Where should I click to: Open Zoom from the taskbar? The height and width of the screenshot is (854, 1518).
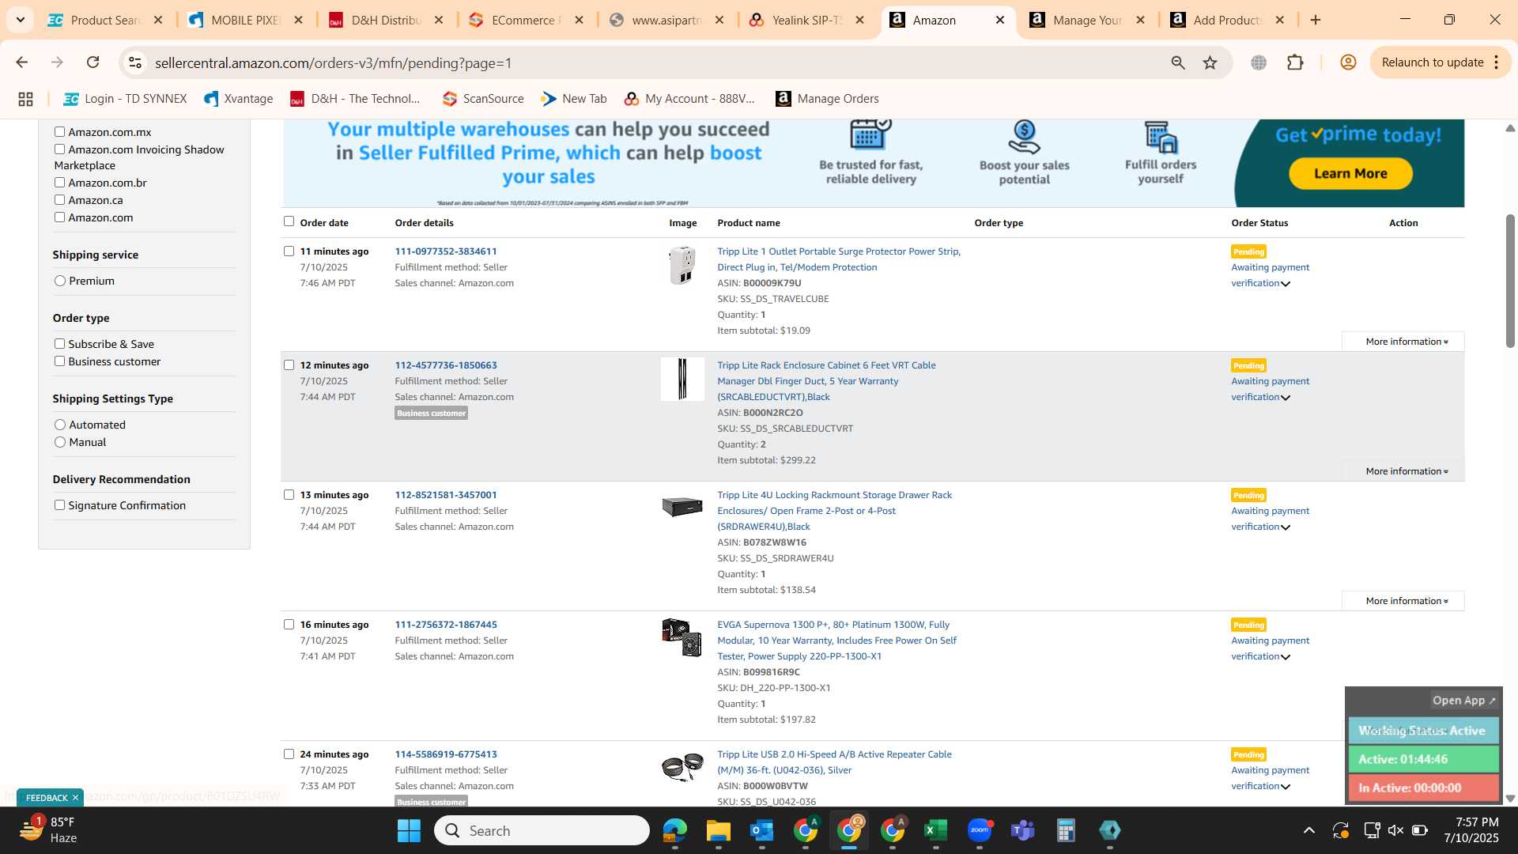click(x=980, y=830)
